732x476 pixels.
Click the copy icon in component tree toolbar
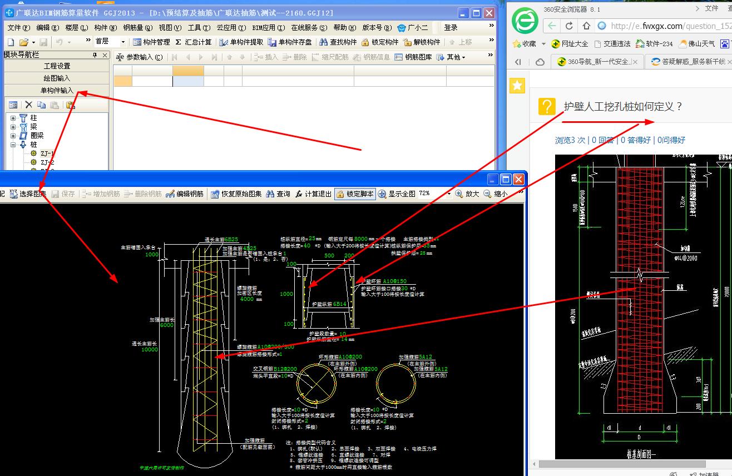pyautogui.click(x=42, y=105)
